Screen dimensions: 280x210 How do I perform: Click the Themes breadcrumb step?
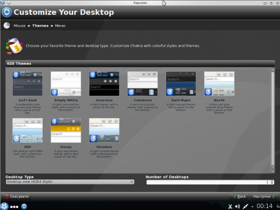pos(40,26)
